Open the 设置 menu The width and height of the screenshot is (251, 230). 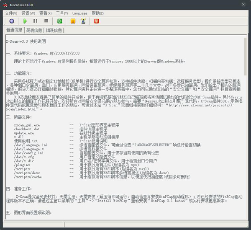[x=28, y=13]
